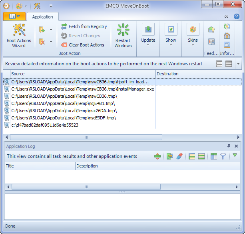Open Help via blue question mark

[237, 16]
